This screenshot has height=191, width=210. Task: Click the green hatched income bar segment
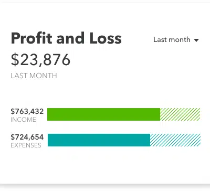180,114
